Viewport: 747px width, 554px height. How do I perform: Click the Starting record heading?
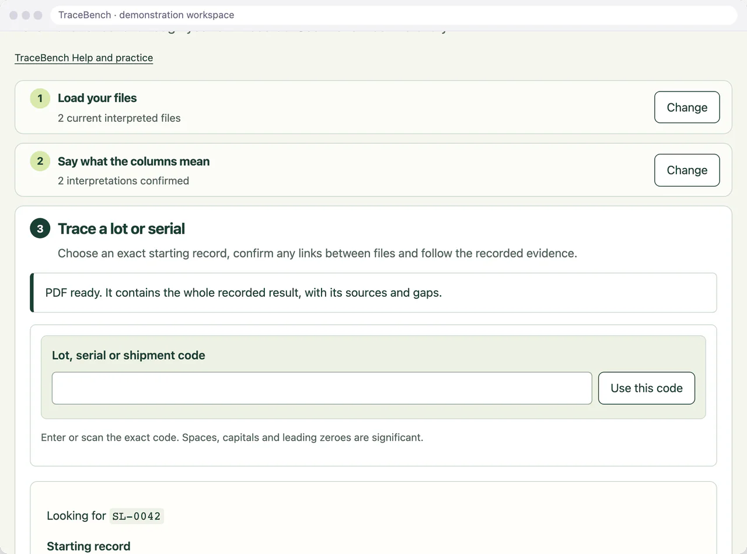point(89,546)
